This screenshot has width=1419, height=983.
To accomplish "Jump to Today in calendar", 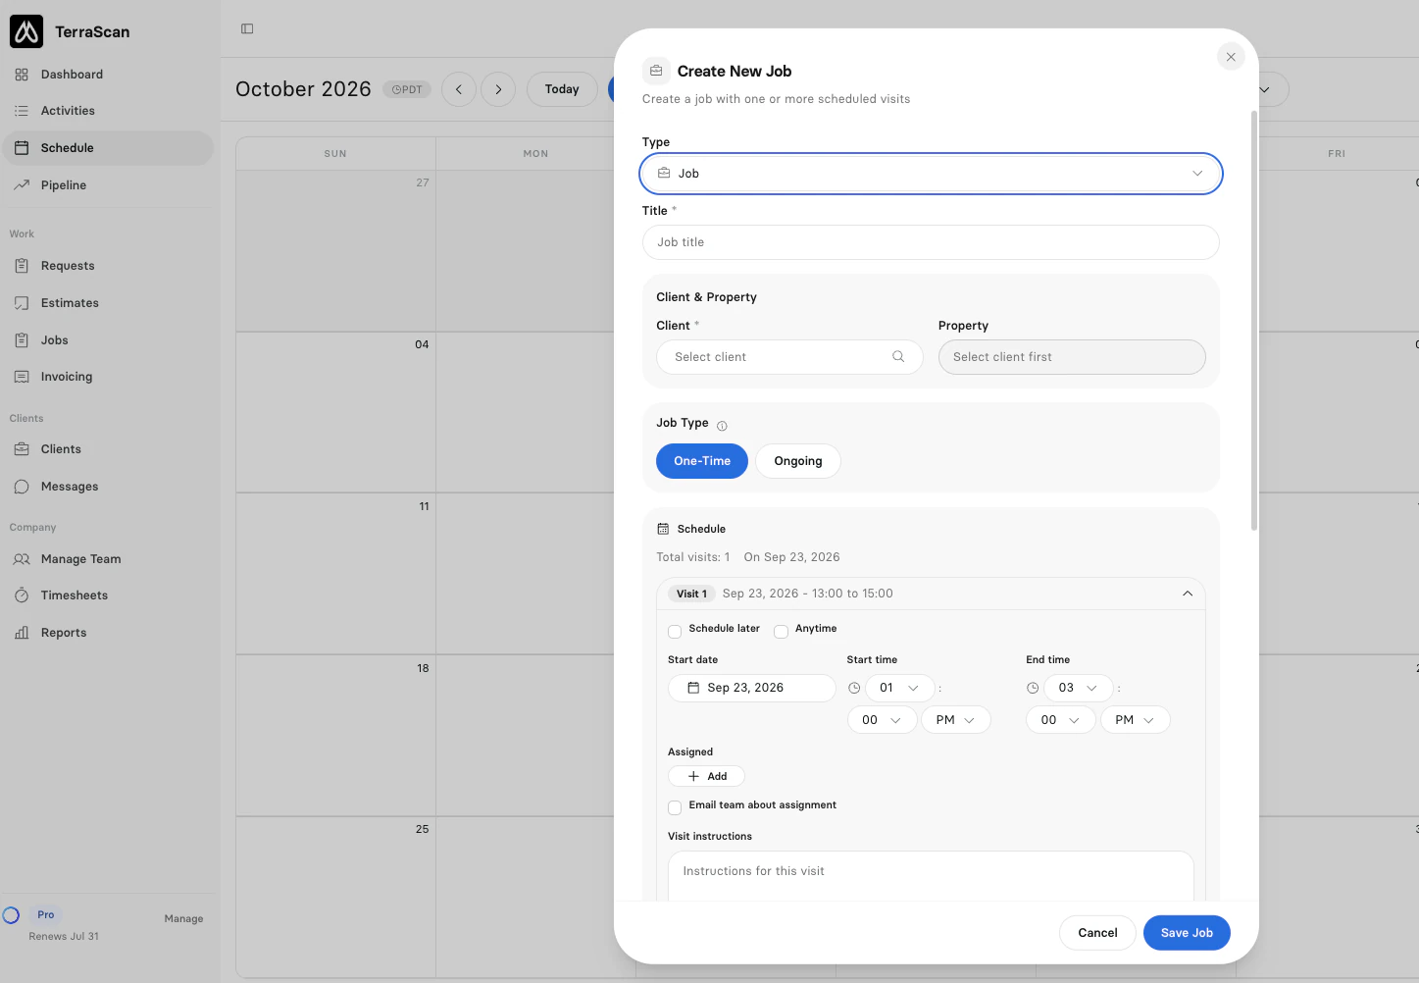I will point(562,89).
